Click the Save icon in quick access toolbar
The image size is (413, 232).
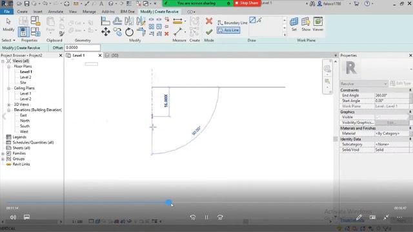[26, 4]
